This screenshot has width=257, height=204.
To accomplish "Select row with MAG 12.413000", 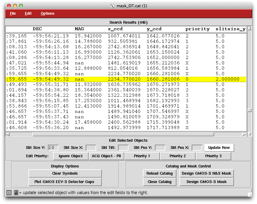I will pyautogui.click(x=126, y=106).
